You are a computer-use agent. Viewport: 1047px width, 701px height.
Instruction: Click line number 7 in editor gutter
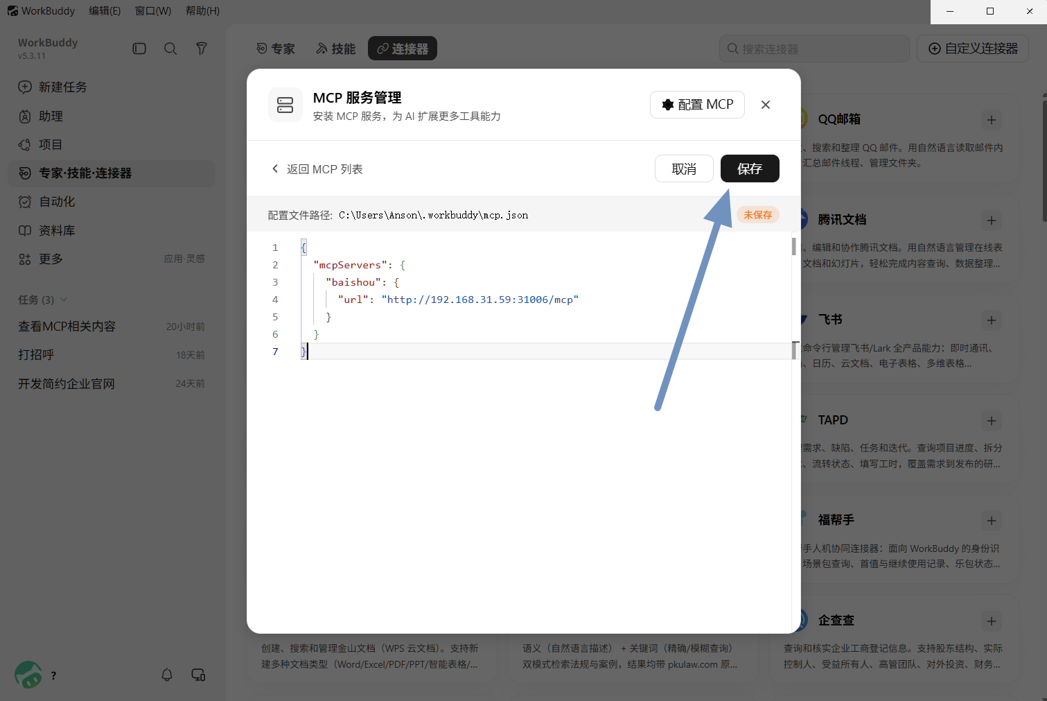click(275, 352)
